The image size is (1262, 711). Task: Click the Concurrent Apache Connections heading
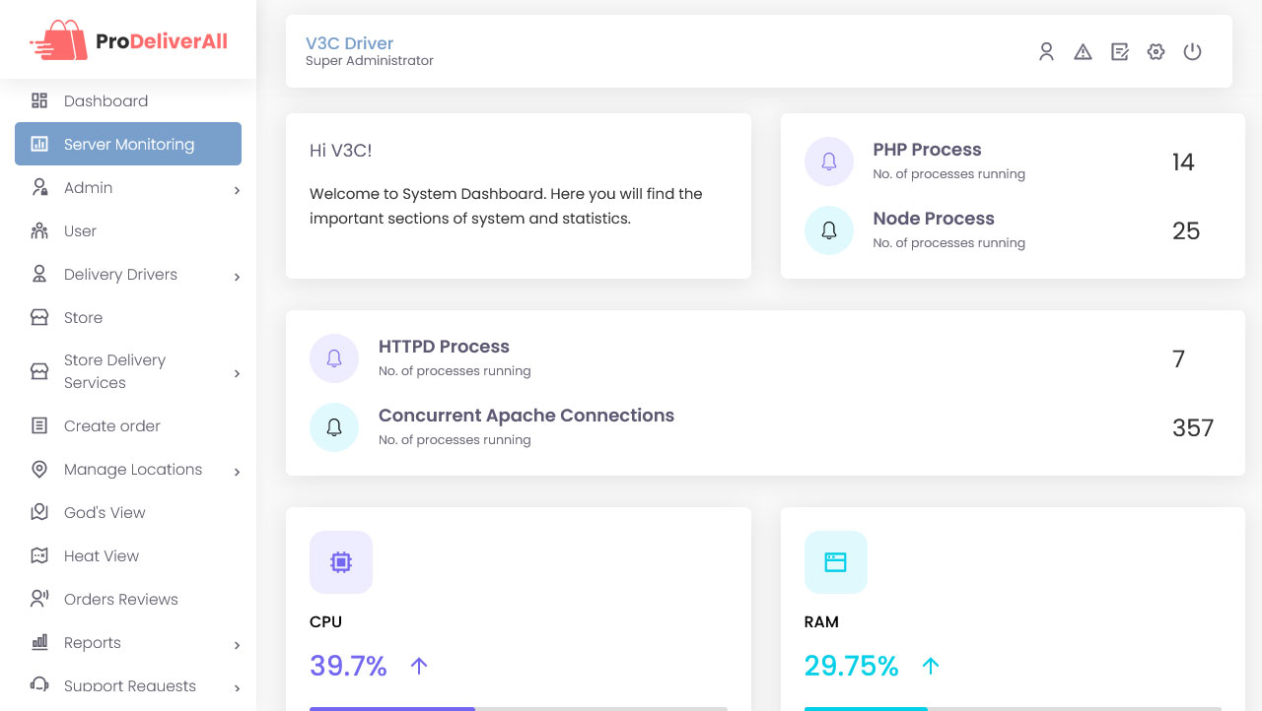coord(526,416)
